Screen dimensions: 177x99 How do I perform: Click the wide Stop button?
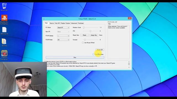75,57
